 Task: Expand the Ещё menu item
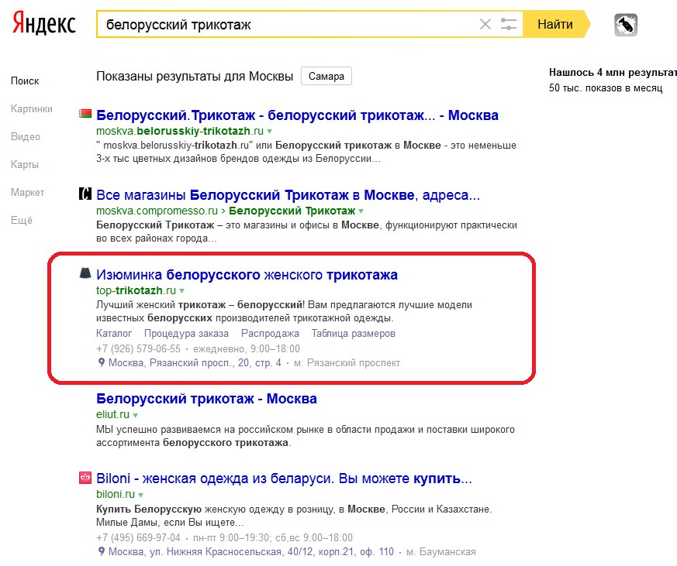(22, 221)
